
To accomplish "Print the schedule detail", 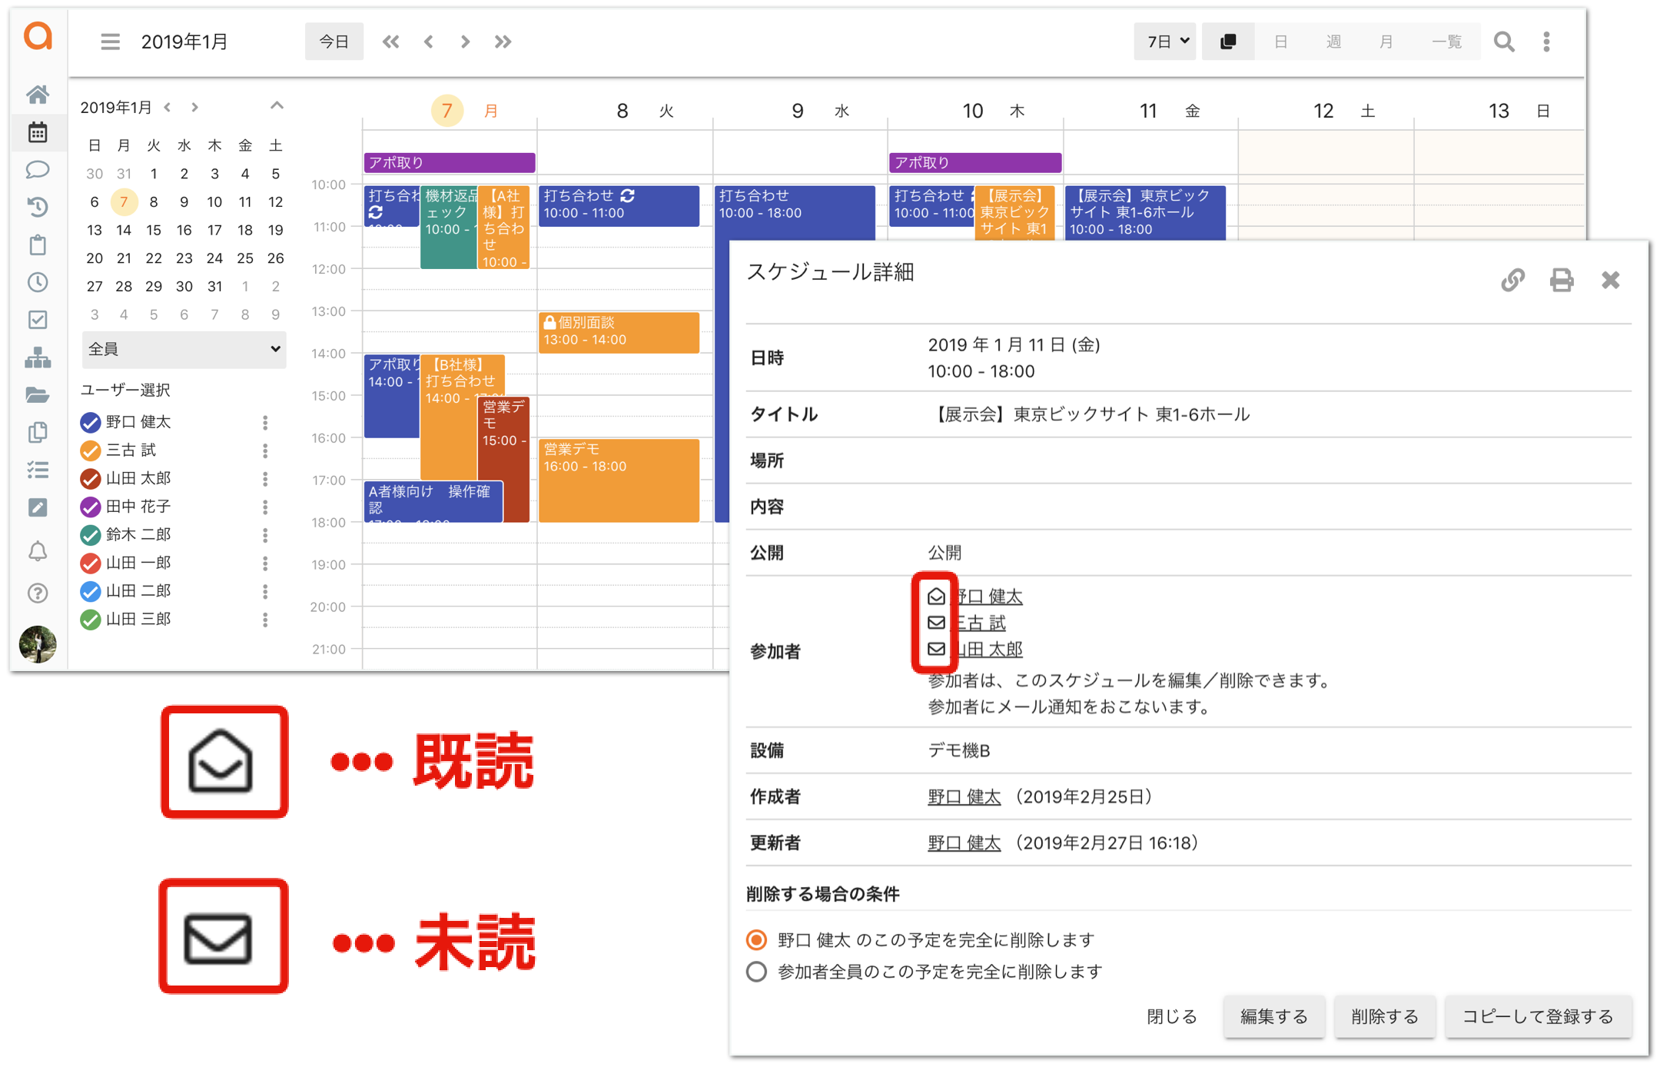I will pos(1561,280).
